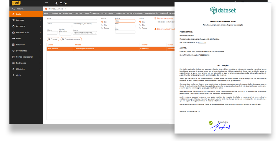The image size is (277, 141).
Task: Open Pesquisa Avançada advanced search
Action: tap(71, 39)
